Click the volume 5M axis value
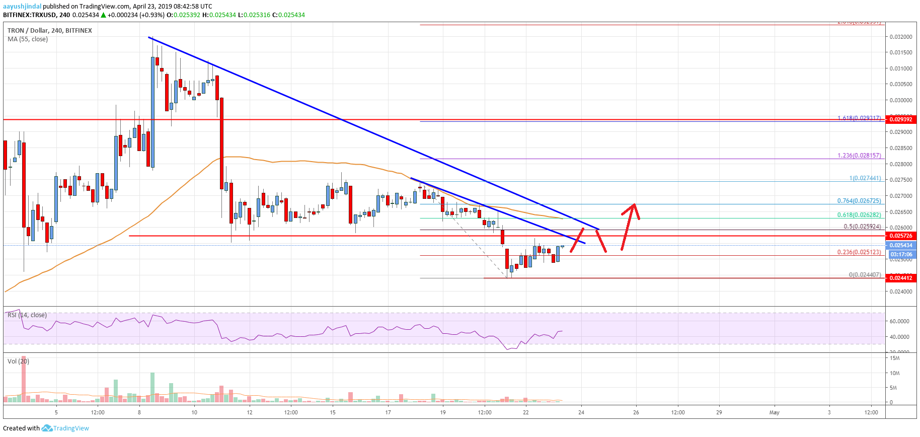This screenshot has height=437, width=920. [x=893, y=388]
